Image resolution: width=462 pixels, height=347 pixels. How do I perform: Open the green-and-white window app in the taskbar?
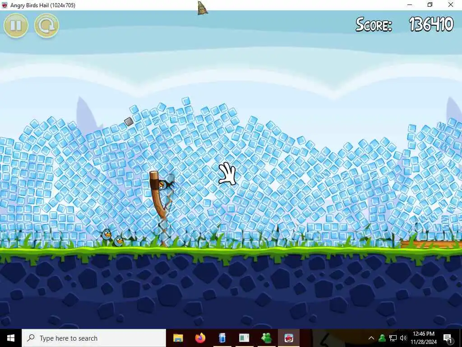244,338
